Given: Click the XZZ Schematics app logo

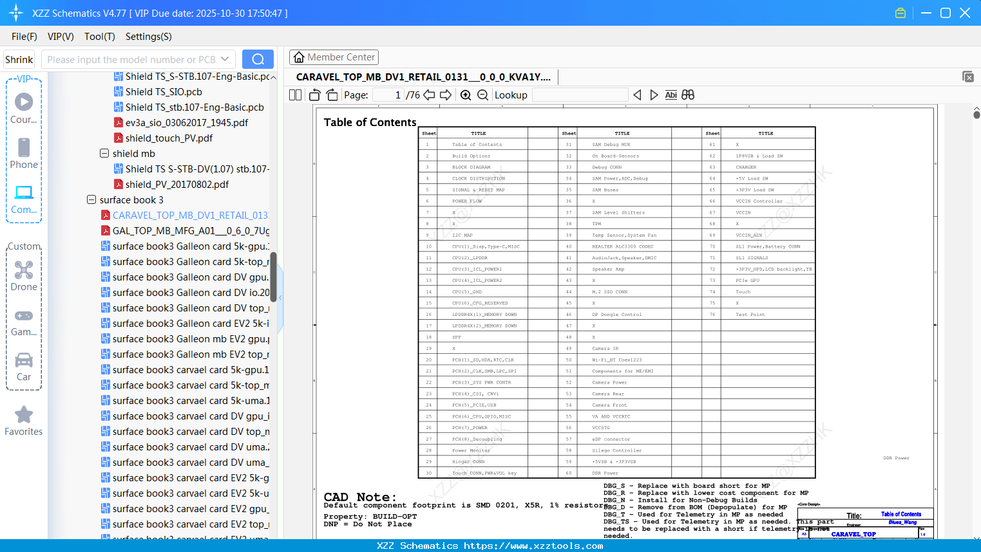Looking at the screenshot, I should point(16,13).
